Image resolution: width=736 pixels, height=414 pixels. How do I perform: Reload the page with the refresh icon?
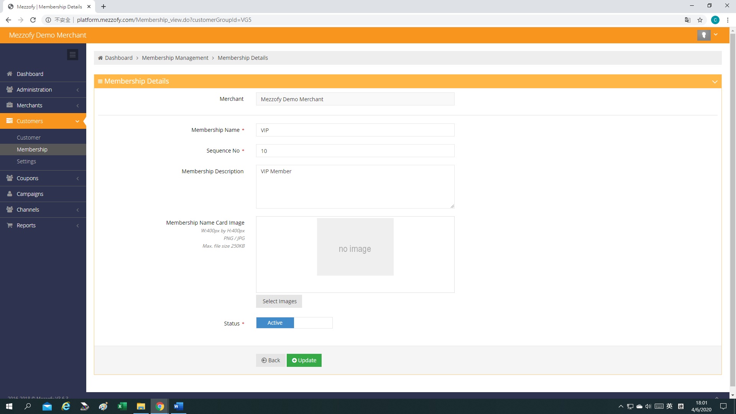click(x=33, y=20)
